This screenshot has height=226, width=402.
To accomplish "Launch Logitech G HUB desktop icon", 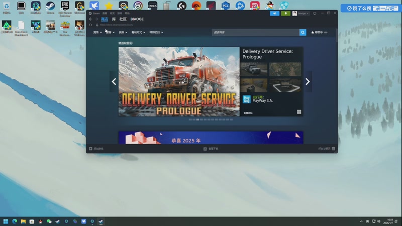I will click(181, 6).
